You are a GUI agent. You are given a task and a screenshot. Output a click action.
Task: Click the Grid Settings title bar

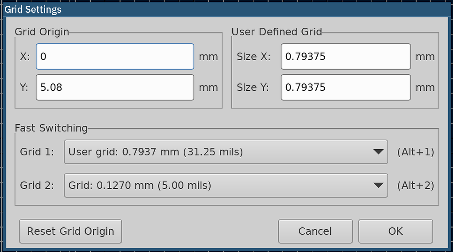(226, 9)
